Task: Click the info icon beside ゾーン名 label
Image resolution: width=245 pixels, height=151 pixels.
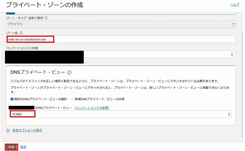Action: (21, 33)
